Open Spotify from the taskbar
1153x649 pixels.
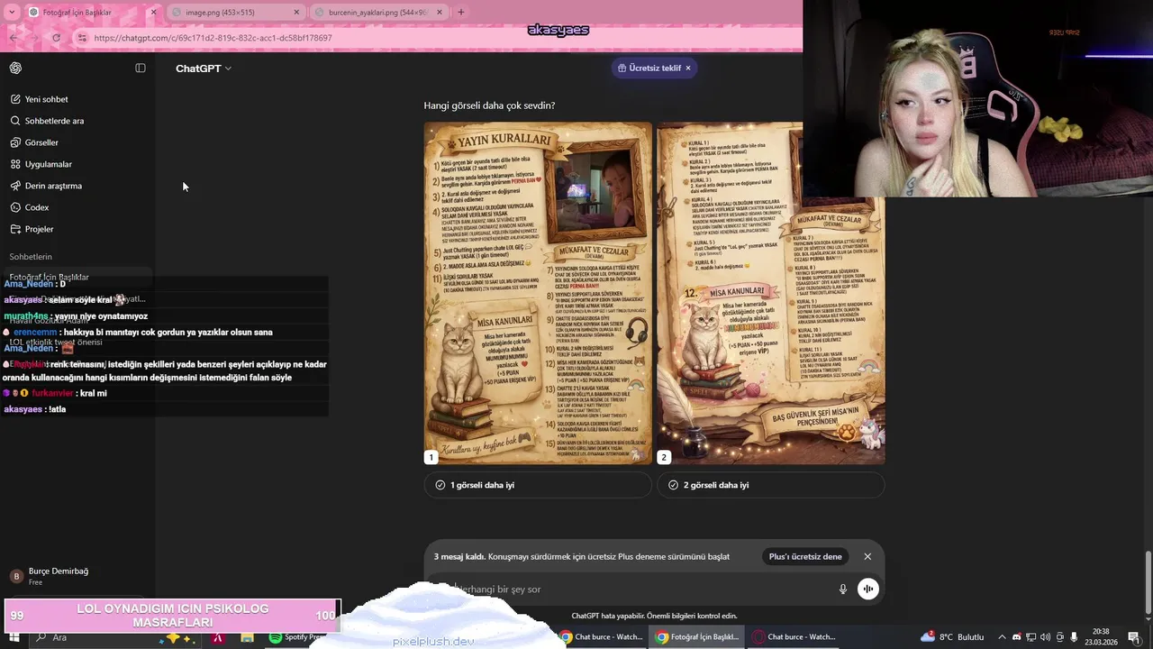[x=295, y=637]
